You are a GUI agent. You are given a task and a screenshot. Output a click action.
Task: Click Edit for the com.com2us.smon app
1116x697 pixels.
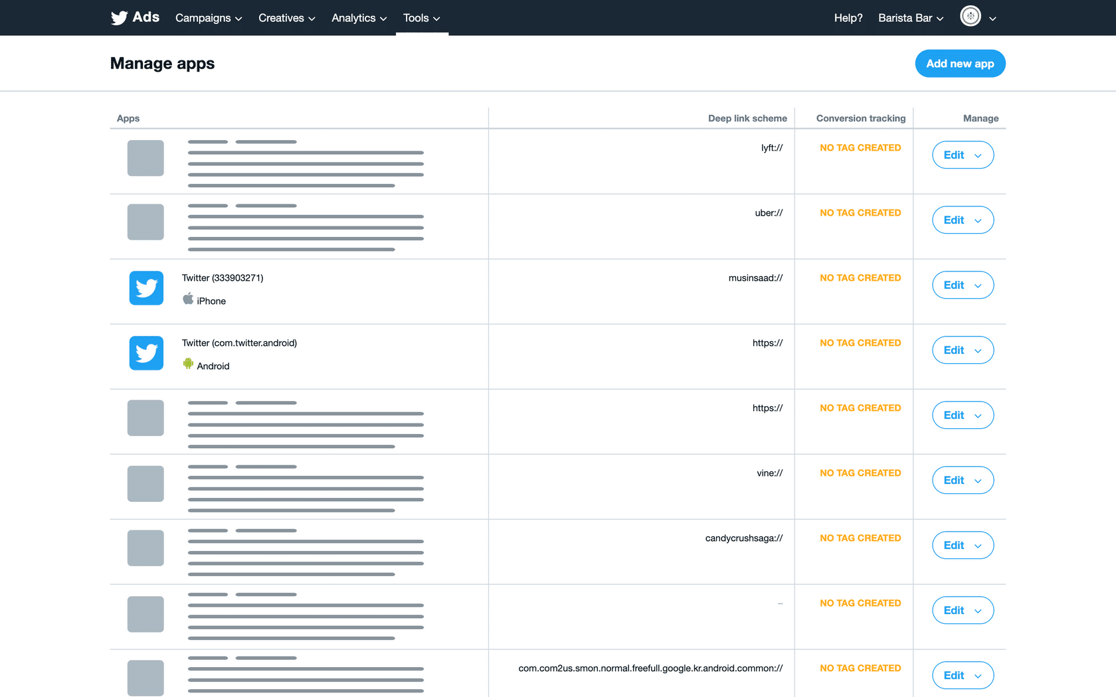point(963,675)
